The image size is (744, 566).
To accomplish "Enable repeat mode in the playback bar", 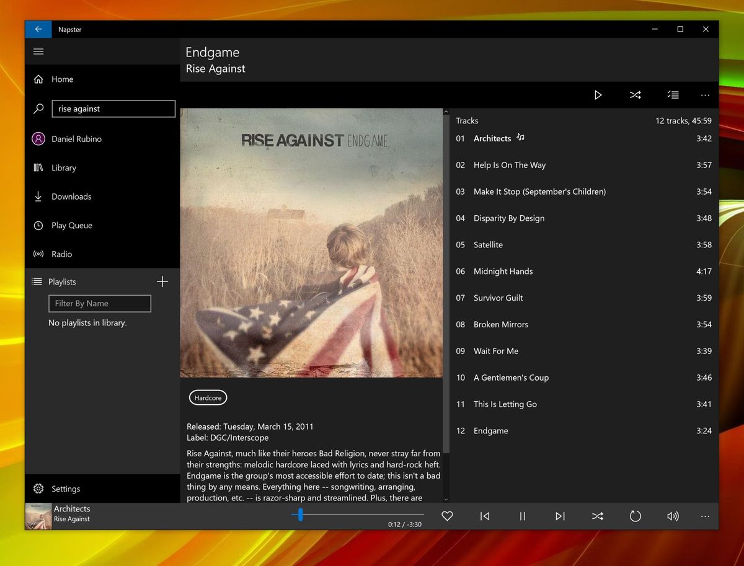I will click(635, 515).
